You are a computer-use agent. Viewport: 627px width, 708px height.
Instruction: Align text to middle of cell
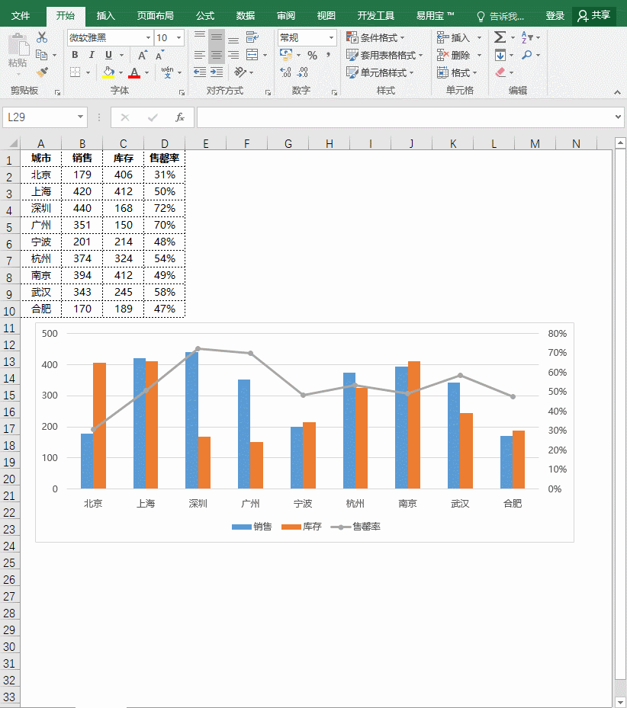[x=217, y=37]
